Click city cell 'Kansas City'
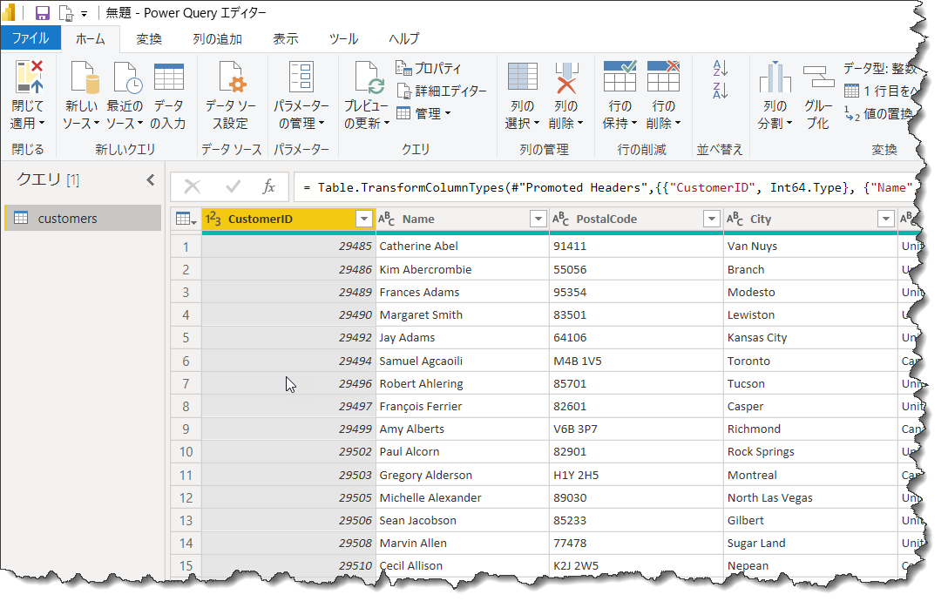Viewport: 948px width, 608px height. (x=810, y=338)
